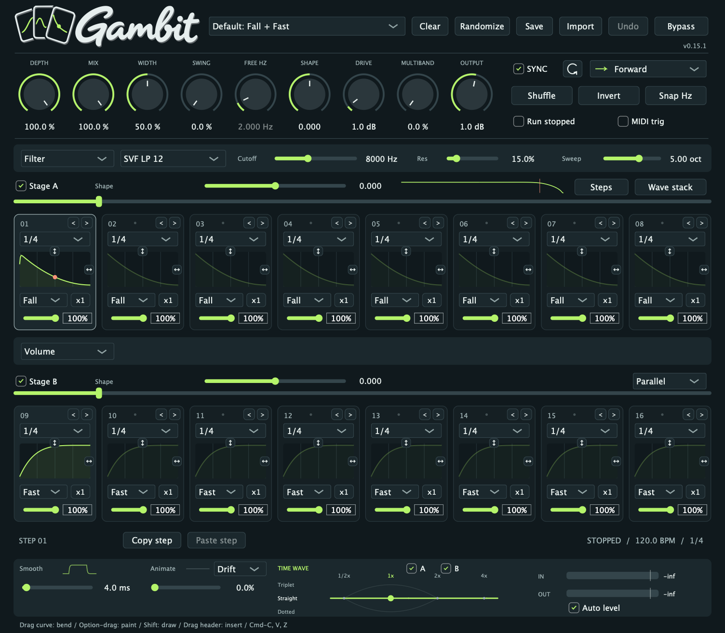The image size is (725, 633).
Task: Click the Bypass button
Action: (681, 26)
